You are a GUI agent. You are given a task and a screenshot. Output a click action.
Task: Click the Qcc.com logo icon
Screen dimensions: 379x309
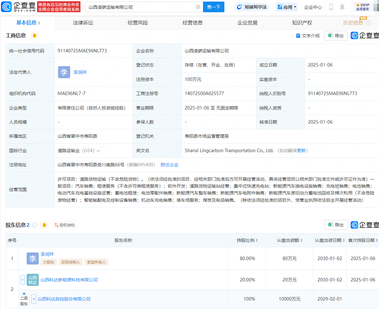point(6,7)
